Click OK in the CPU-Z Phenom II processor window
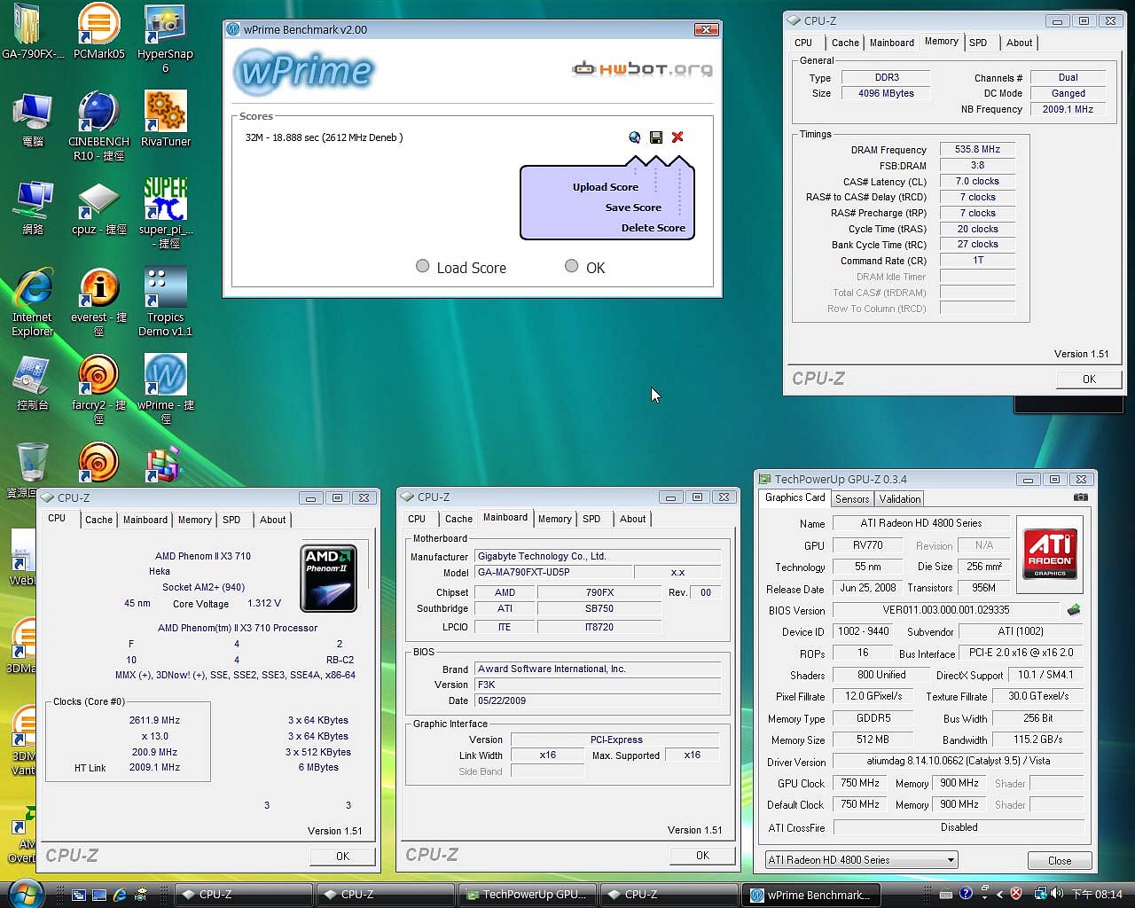Viewport: 1135px width, 908px height. pyautogui.click(x=342, y=856)
